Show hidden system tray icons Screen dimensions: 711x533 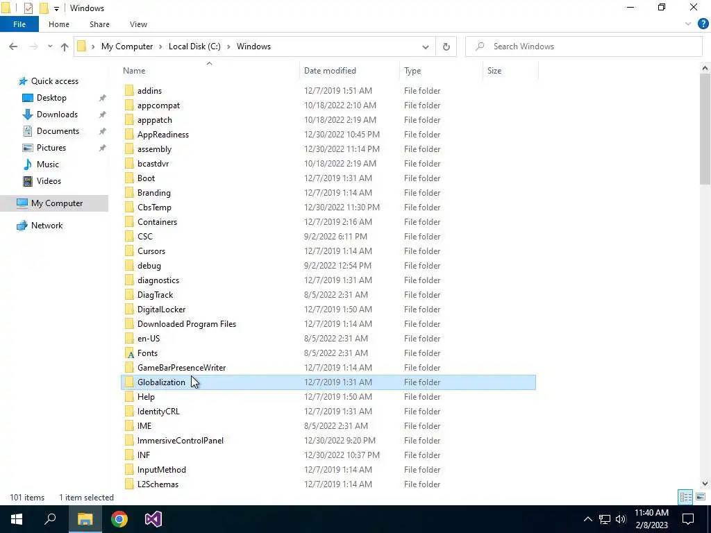(x=587, y=519)
